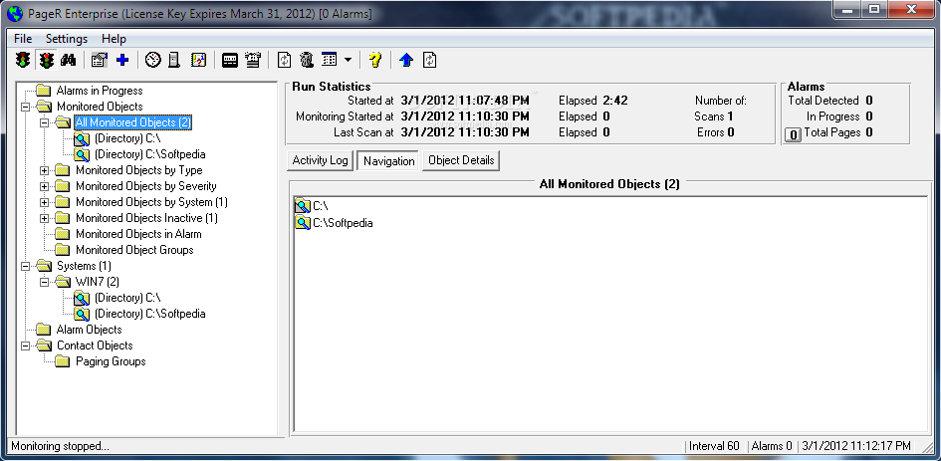Collapse the Monitored Objects tree node
Viewport: 941px width, 461px height.
tap(25, 107)
